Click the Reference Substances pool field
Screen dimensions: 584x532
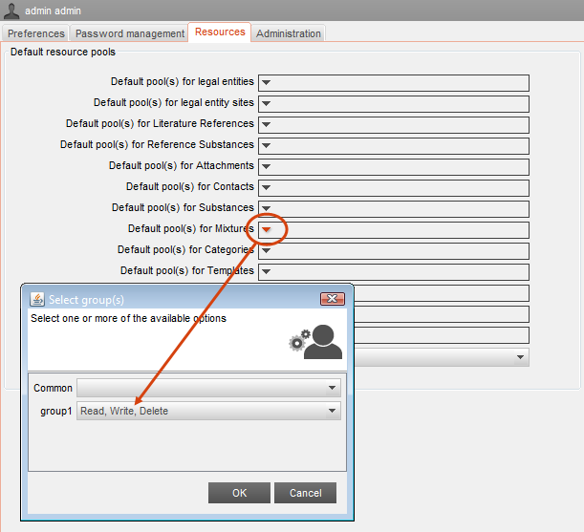[394, 145]
